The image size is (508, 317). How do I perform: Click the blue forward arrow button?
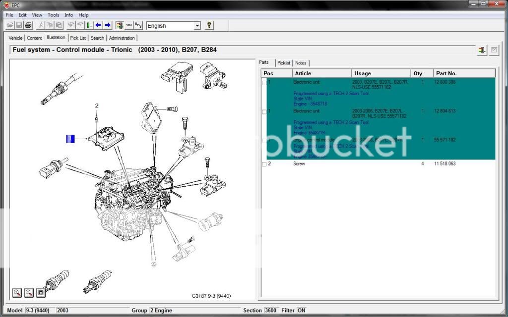click(108, 25)
